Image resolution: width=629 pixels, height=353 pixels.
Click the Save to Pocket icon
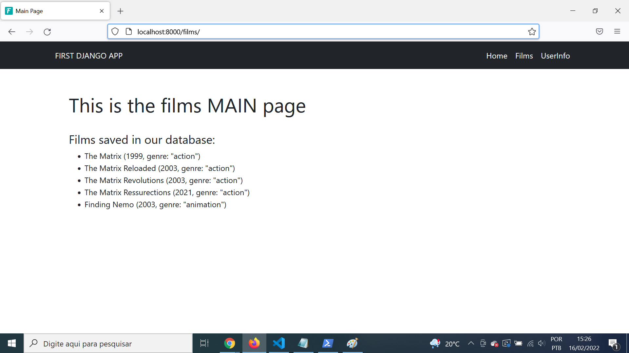click(599, 31)
